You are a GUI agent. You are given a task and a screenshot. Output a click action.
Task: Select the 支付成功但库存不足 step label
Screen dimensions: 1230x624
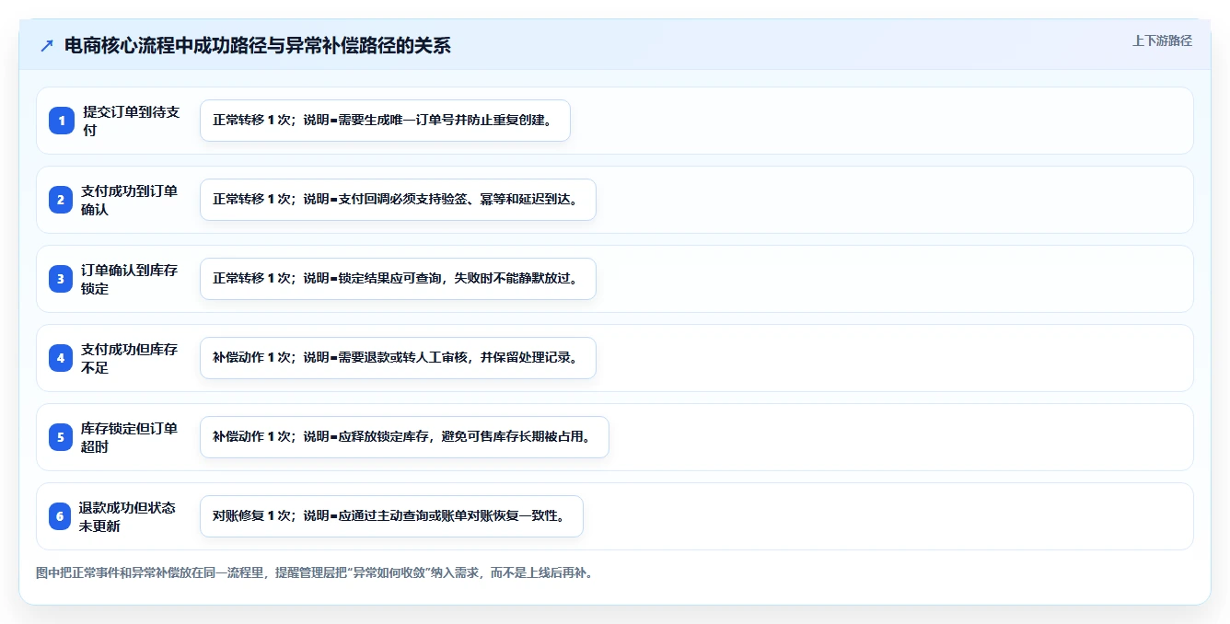[130, 358]
